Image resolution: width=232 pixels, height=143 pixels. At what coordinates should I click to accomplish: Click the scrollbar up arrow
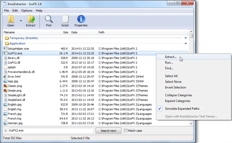(191, 32)
